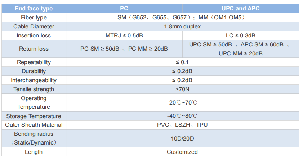Select the "Customized" length value
This screenshot has width=303, height=160.
pos(182,152)
